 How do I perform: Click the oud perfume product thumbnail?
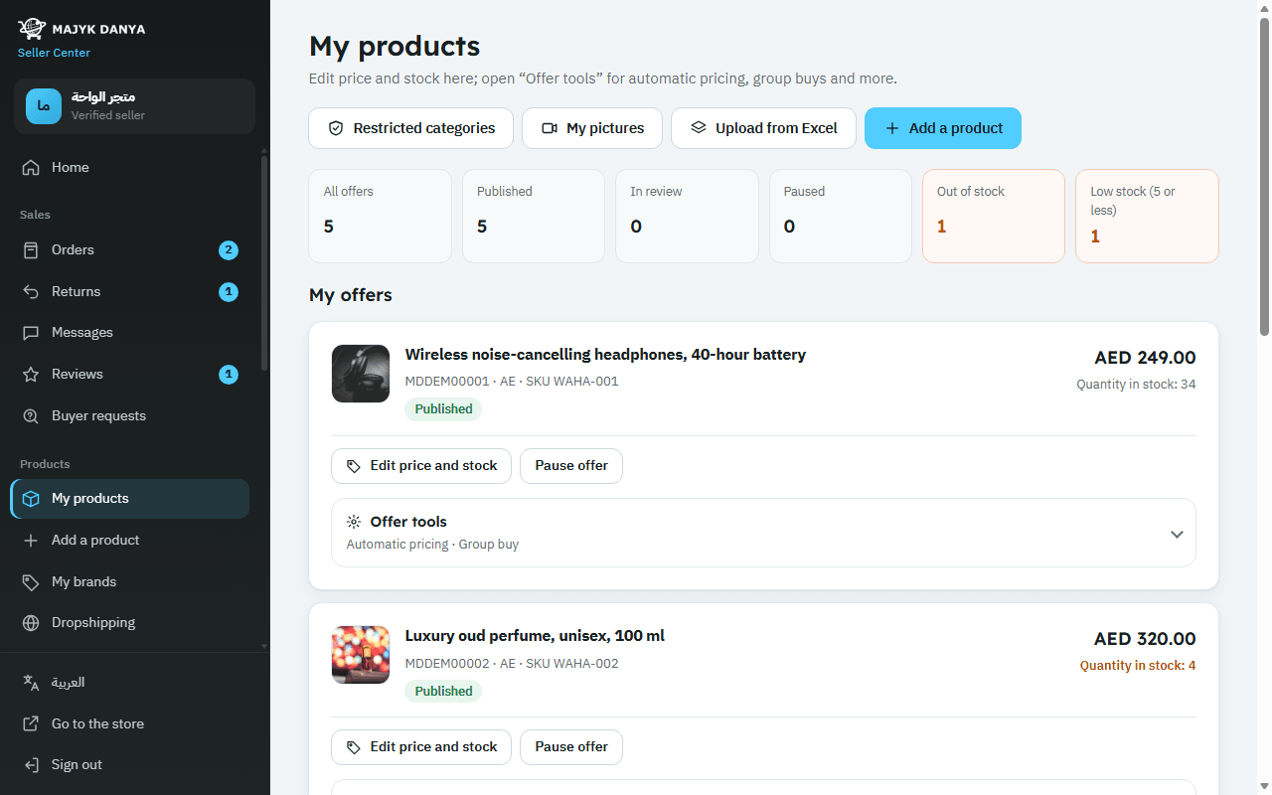[361, 655]
